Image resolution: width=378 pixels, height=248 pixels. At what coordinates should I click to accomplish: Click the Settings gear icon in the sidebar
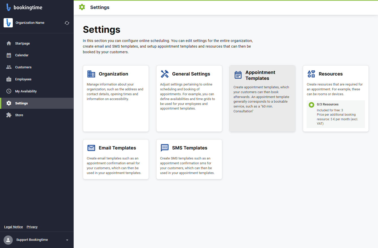9,103
